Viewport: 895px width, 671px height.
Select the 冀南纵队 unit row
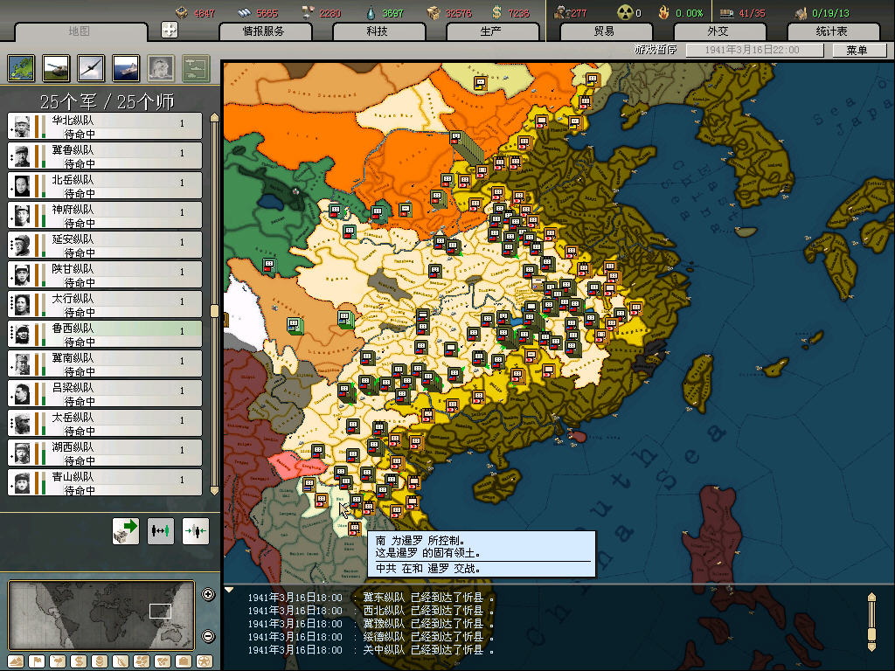coord(105,363)
